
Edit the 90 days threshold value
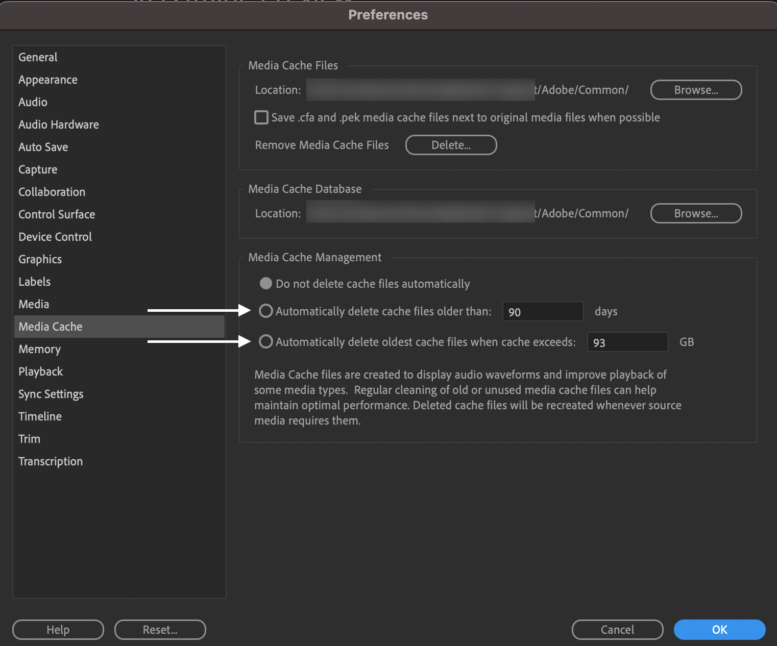543,311
